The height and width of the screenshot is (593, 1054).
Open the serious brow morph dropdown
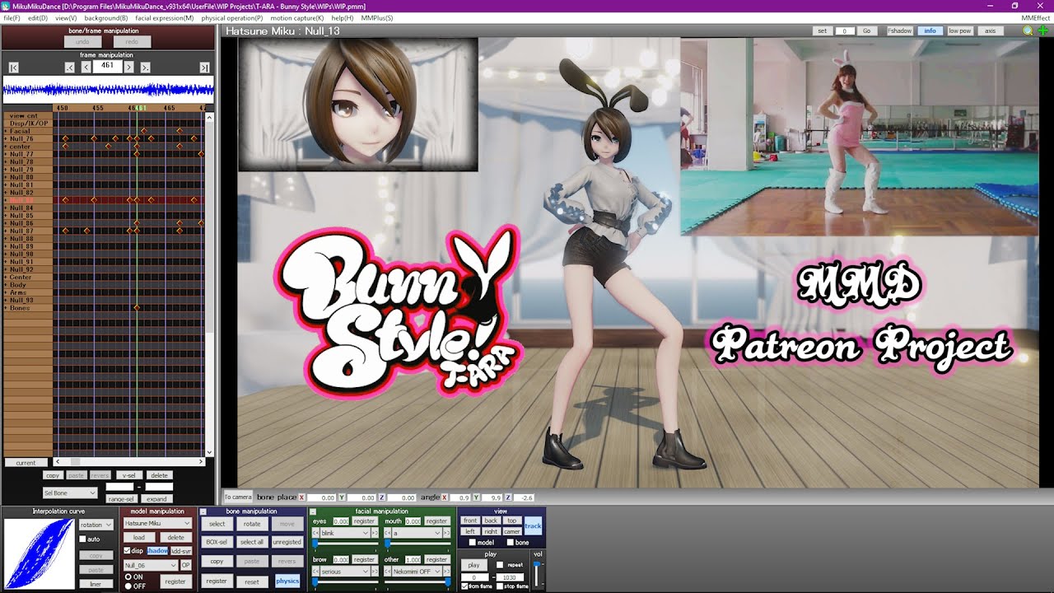[x=346, y=572]
